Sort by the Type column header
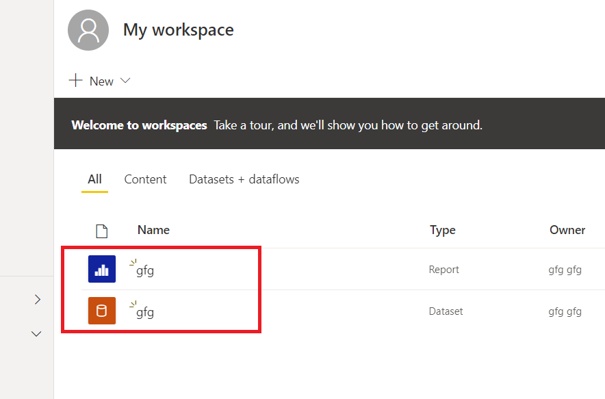This screenshot has height=399, width=605. click(x=442, y=230)
